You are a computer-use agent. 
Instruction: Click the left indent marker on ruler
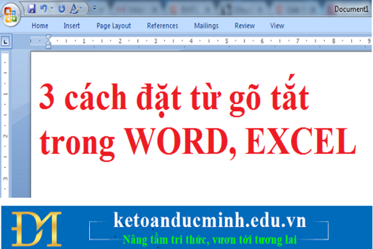tap(48, 47)
